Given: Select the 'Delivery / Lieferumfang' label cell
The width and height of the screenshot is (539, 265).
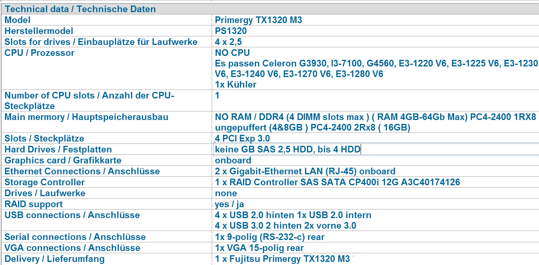Looking at the screenshot, I should click(x=54, y=259).
